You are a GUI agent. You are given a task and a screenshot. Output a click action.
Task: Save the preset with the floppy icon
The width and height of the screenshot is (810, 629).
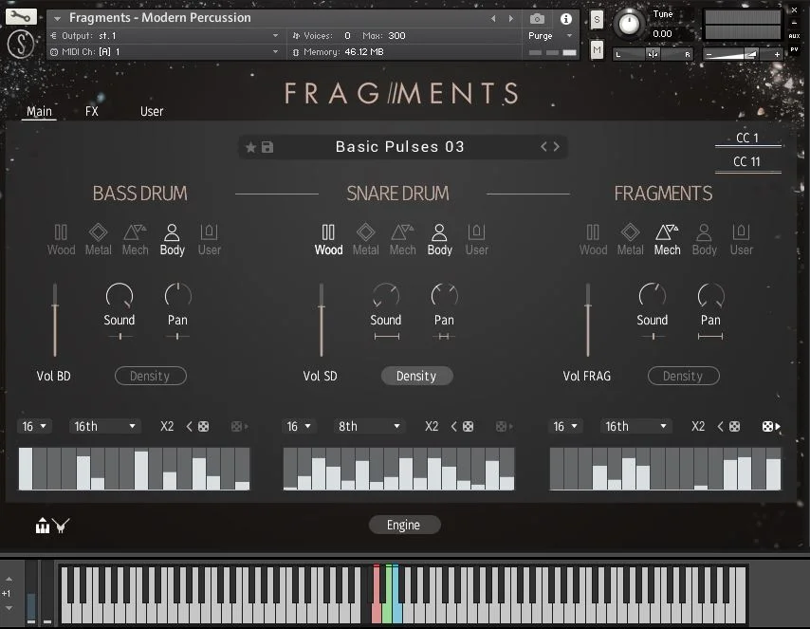click(267, 147)
